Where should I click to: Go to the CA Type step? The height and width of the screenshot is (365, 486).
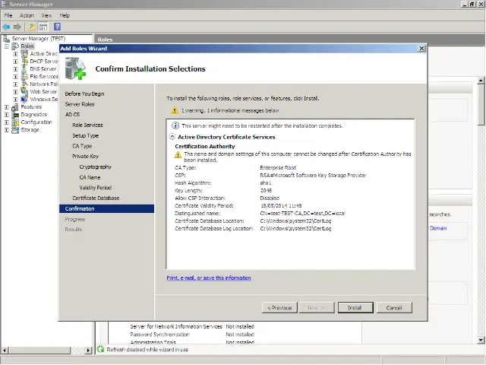[x=82, y=146]
